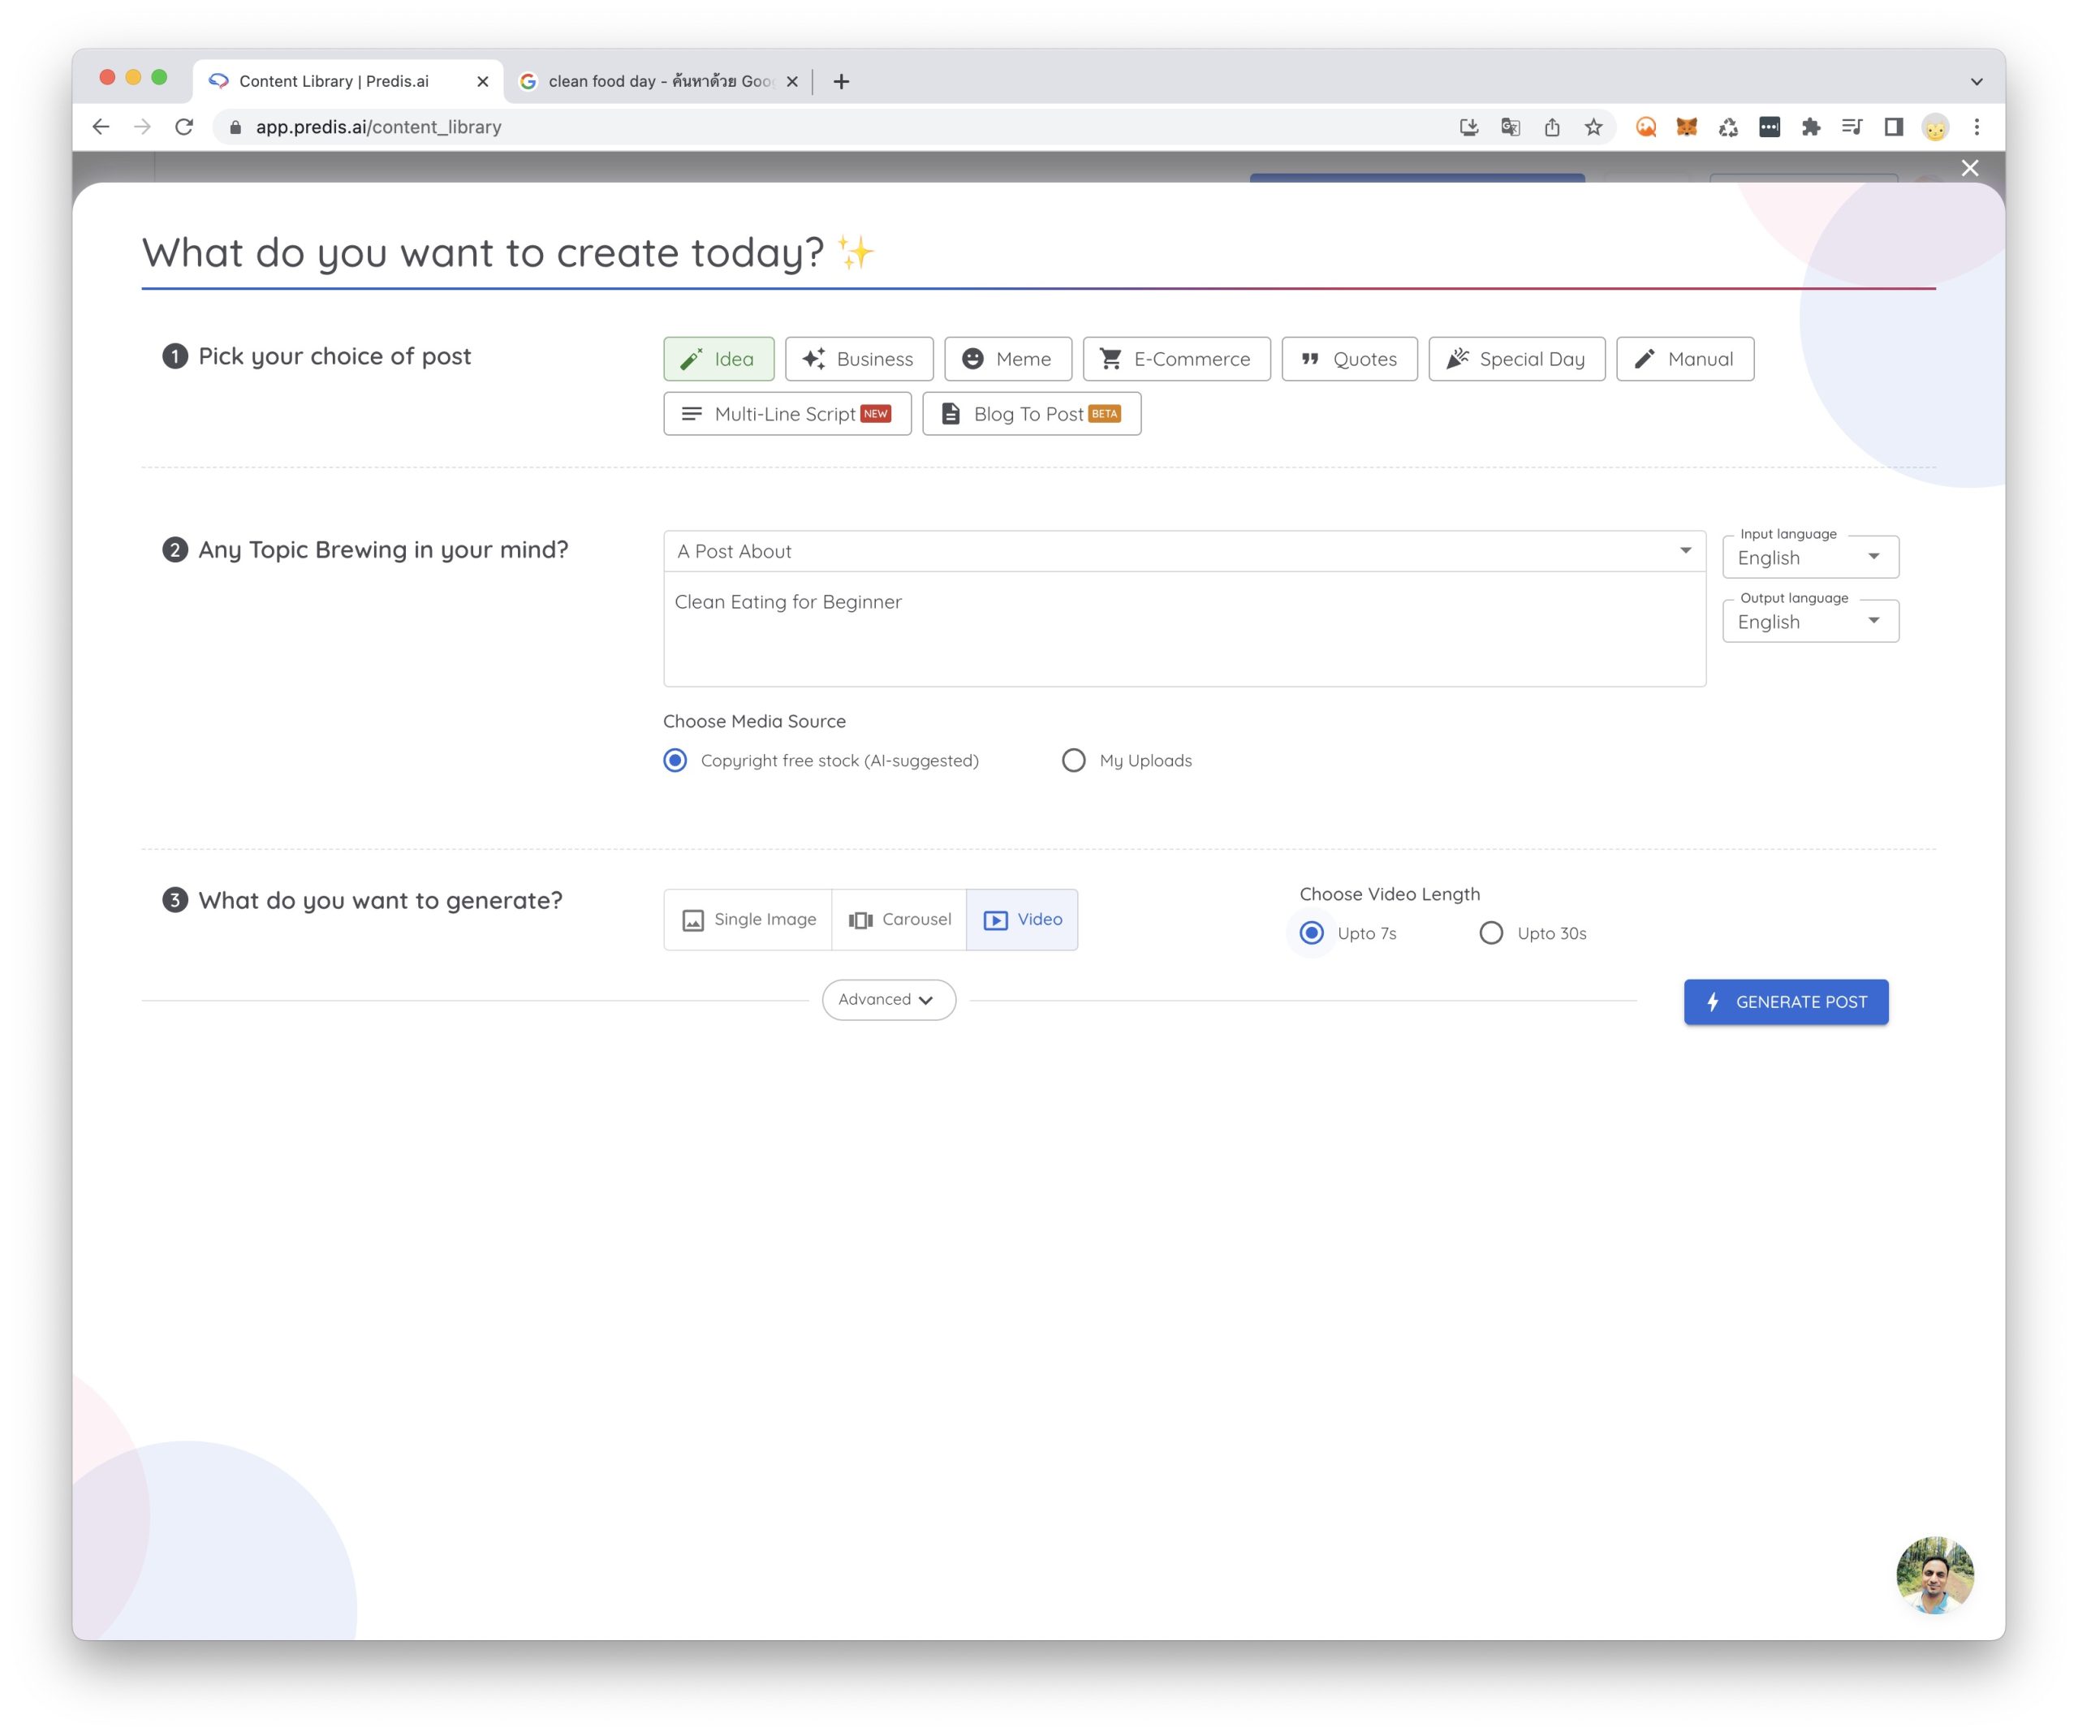Image resolution: width=2078 pixels, height=1736 pixels.
Task: Select Upto 30s video length
Action: (1490, 933)
